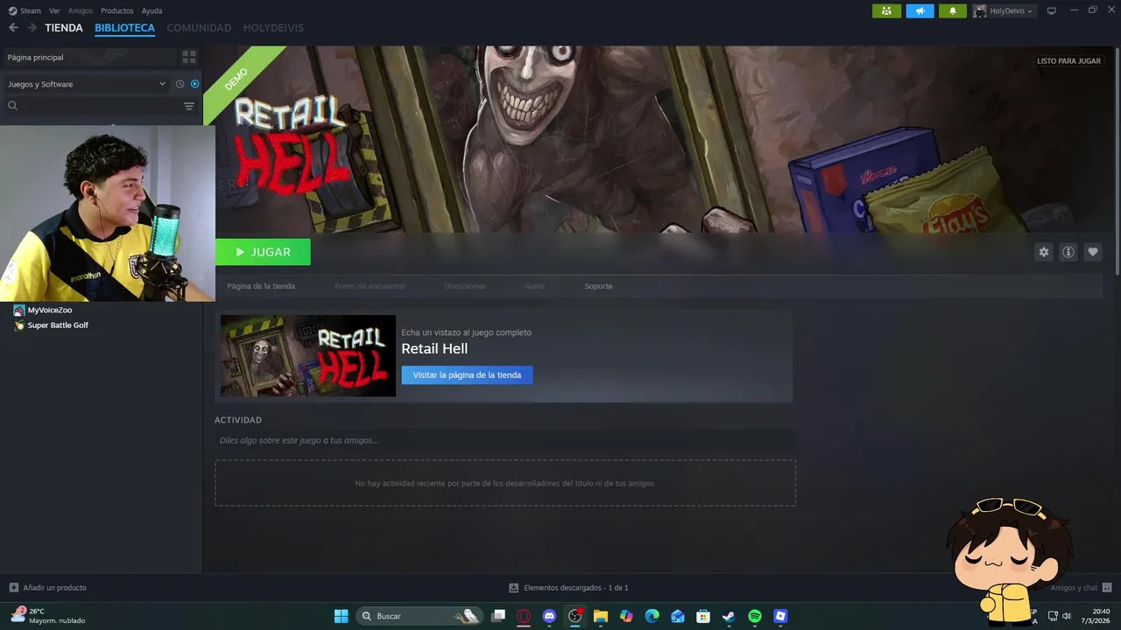This screenshot has width=1121, height=630.
Task: Open Microsoft Edge from taskbar
Action: [652, 616]
